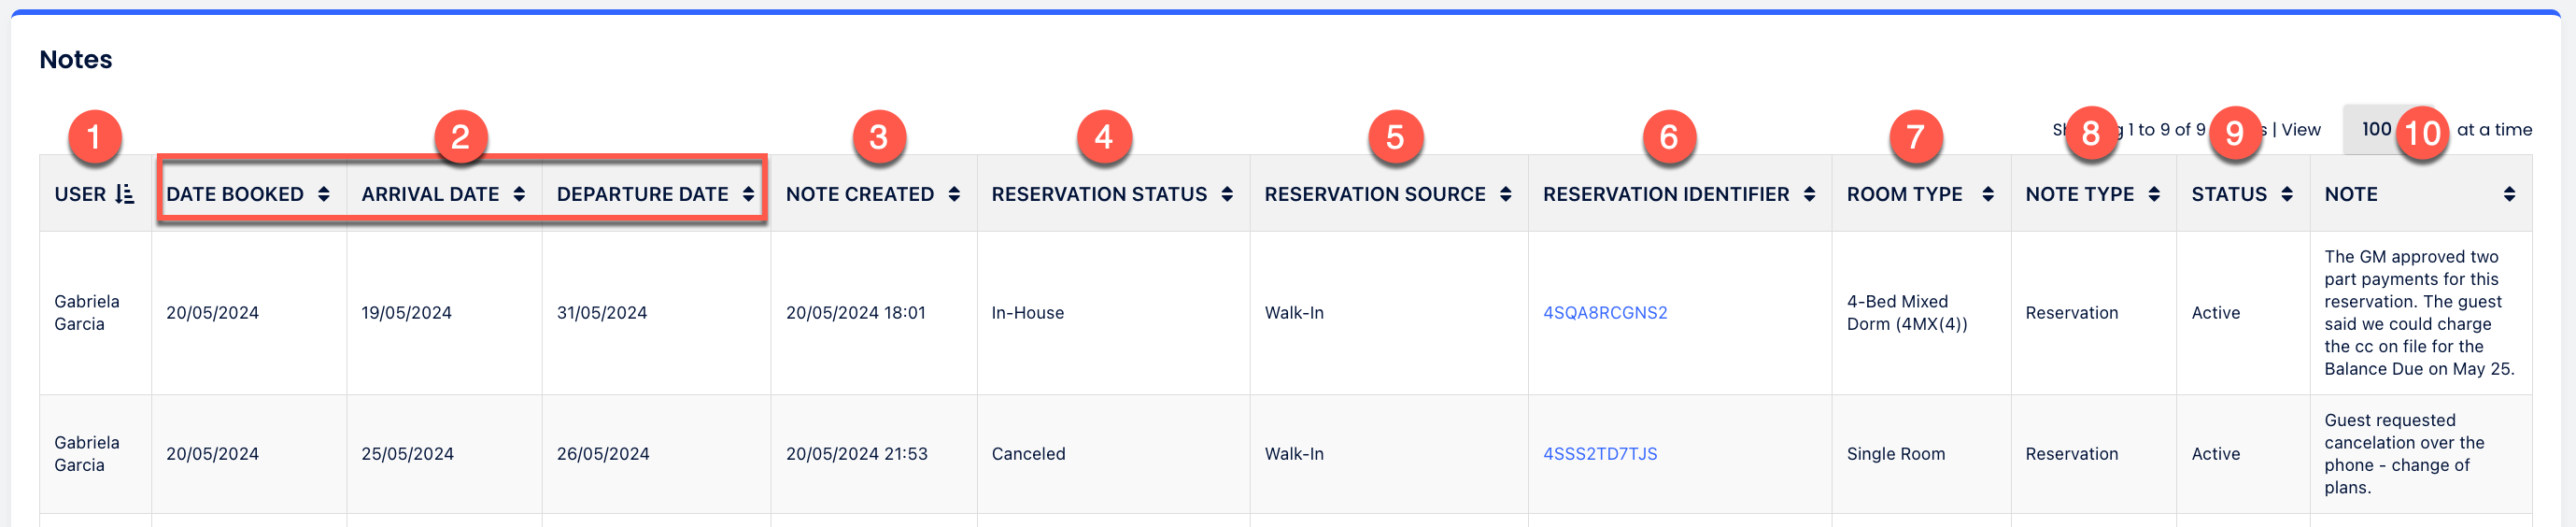Click Reservation Status sort arrows
This screenshot has height=527, width=2576.
[x=1227, y=194]
